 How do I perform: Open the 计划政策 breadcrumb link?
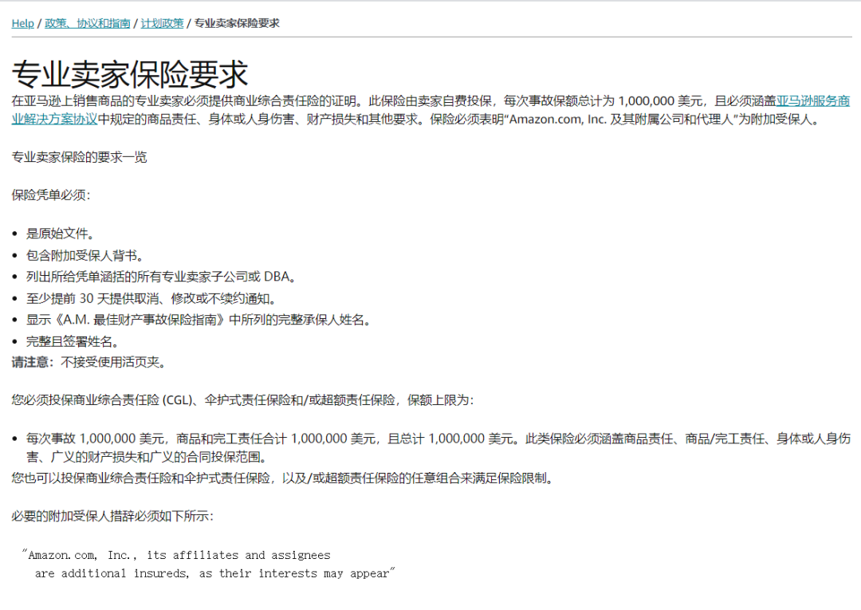[163, 23]
